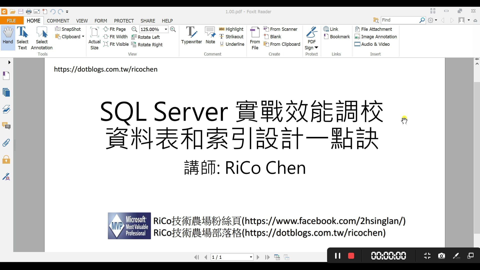Pause the screen recording
Viewport: 480px width, 270px height.
(x=337, y=256)
